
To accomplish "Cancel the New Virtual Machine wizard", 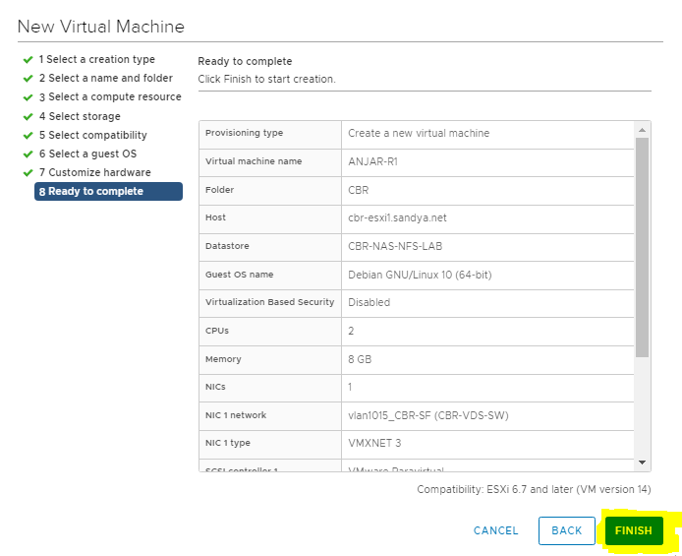I will (495, 530).
